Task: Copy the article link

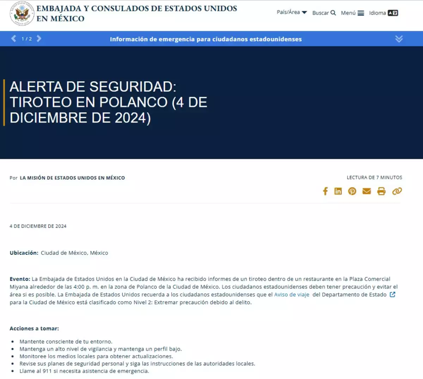Action: pos(396,191)
